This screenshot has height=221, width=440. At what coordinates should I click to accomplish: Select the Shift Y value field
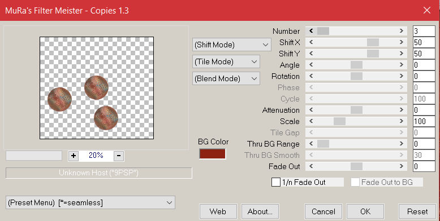pyautogui.click(x=424, y=54)
